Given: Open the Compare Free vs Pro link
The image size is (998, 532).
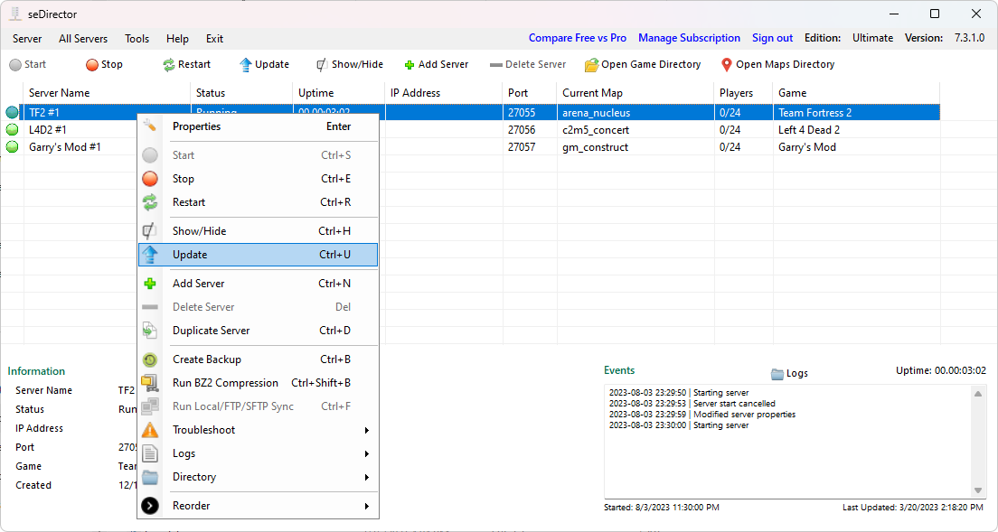Looking at the screenshot, I should click(577, 38).
